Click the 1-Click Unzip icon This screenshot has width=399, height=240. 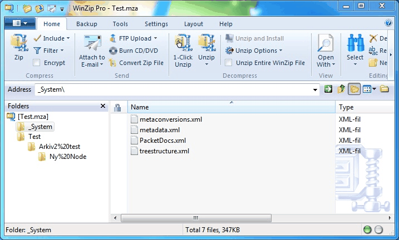pyautogui.click(x=183, y=43)
